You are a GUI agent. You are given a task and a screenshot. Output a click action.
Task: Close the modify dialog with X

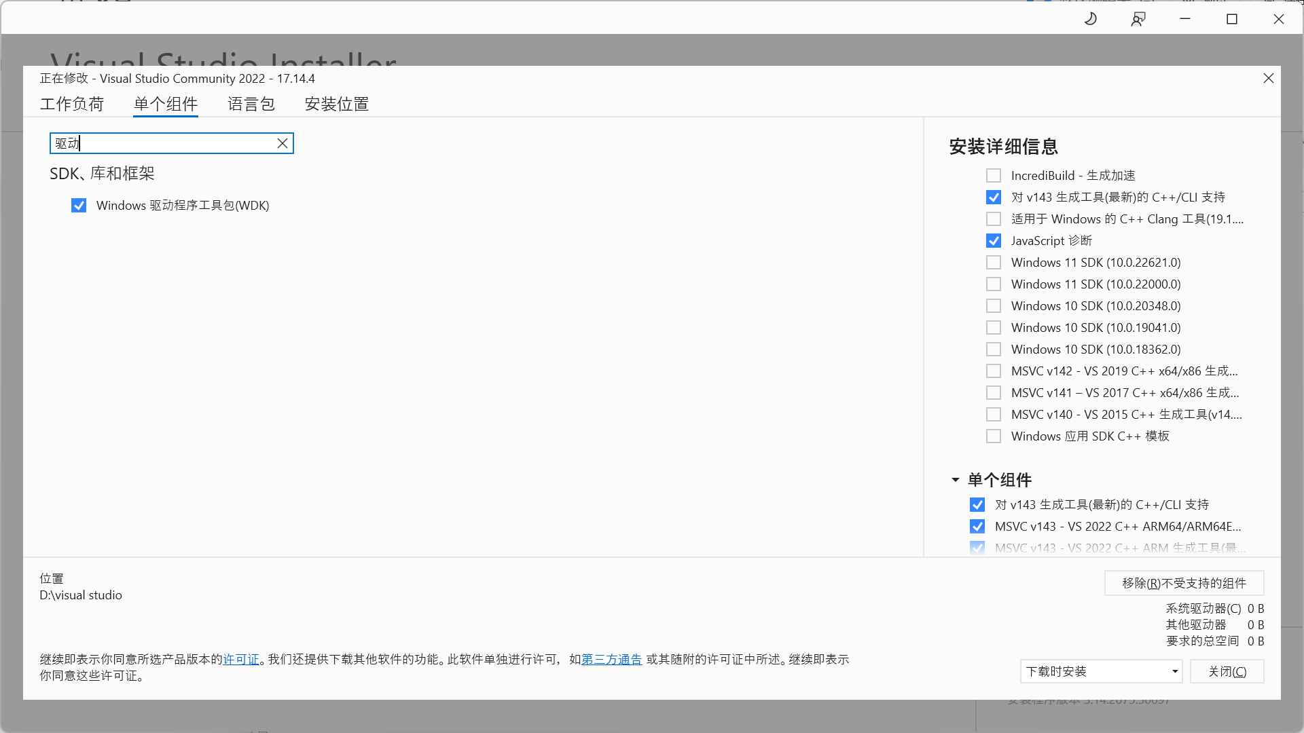[1268, 78]
